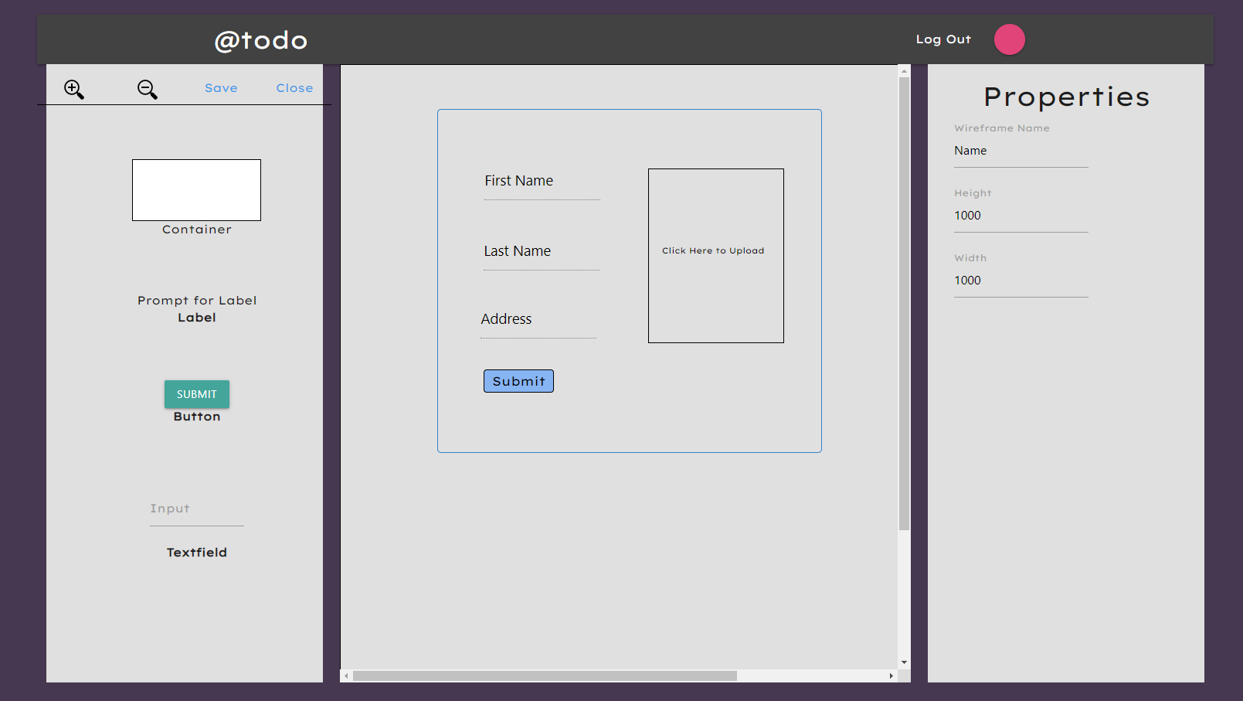Choose the Textfield input component
Screen dimensions: 1243x701
197,513
